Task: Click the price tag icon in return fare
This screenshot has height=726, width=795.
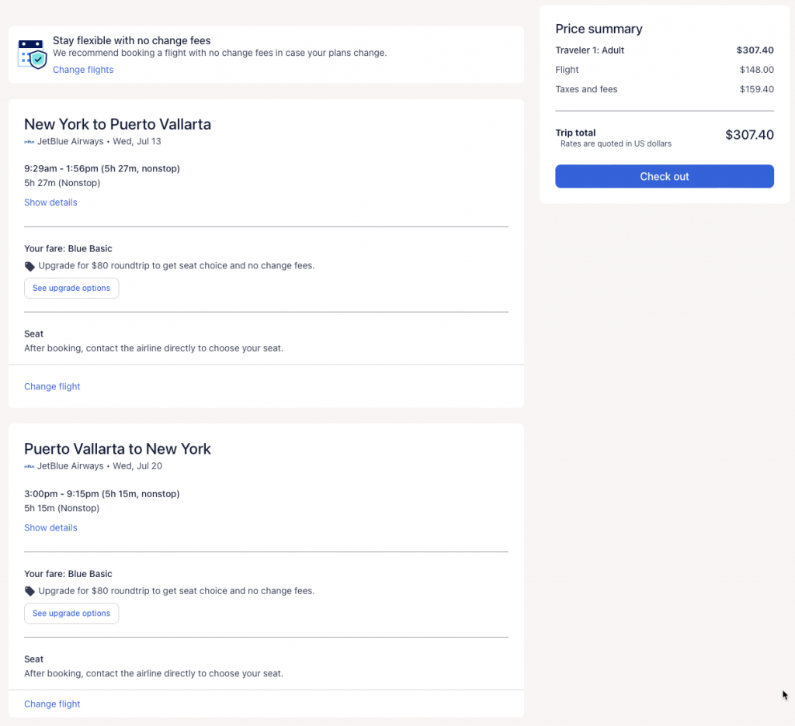Action: tap(30, 591)
